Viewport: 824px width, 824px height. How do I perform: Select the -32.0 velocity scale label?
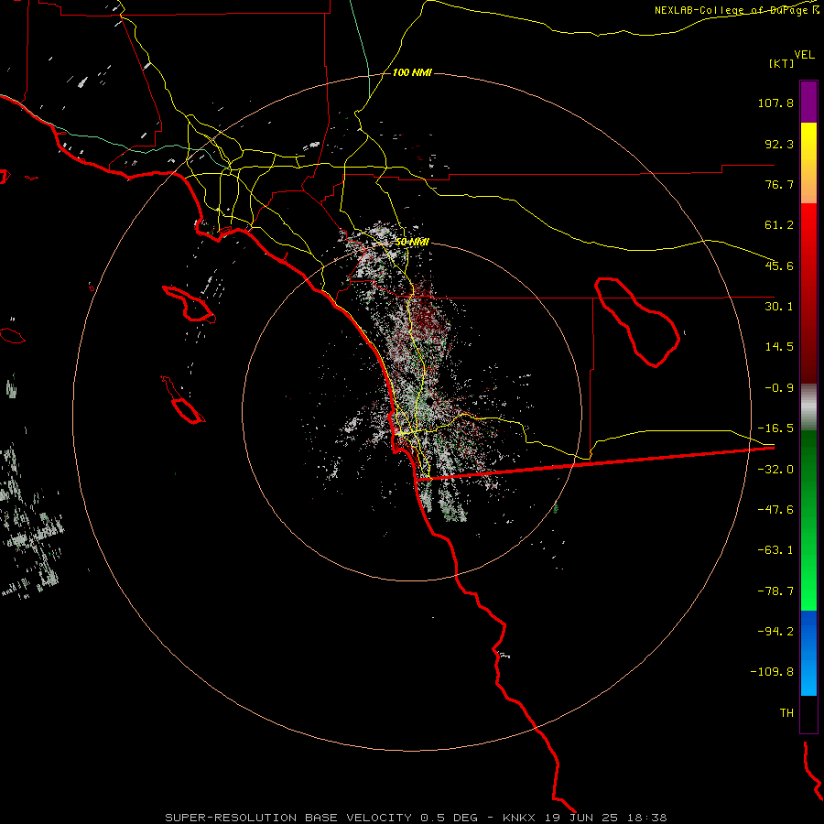pos(775,470)
